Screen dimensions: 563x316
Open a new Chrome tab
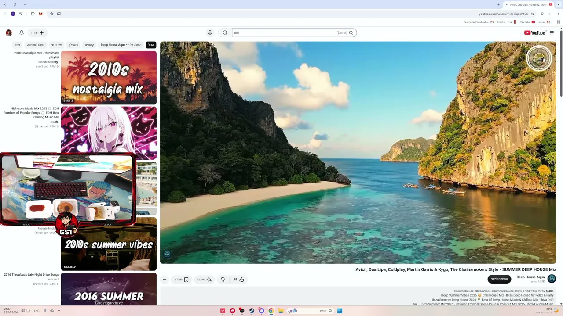tap(498, 4)
